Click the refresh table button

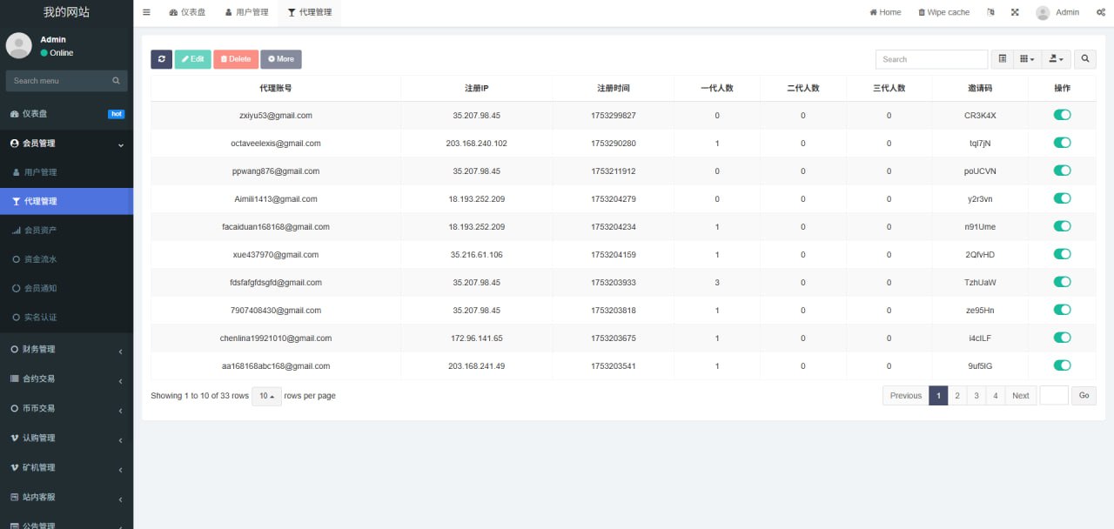(161, 59)
